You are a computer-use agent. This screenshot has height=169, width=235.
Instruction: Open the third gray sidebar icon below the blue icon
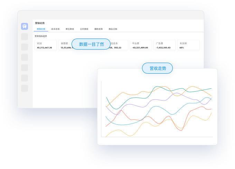pyautogui.click(x=25, y=57)
